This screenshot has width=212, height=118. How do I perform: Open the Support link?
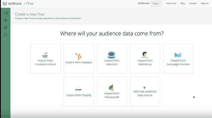(x=193, y=3)
